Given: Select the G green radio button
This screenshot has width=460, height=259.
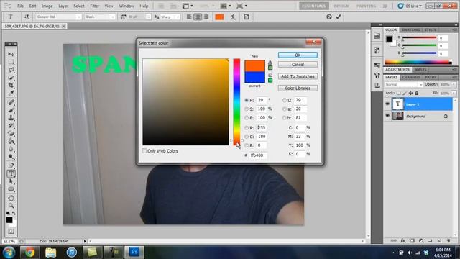Looking at the screenshot, I should point(247,137).
